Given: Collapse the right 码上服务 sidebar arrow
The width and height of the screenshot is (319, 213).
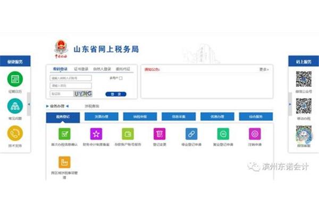Looking at the screenshot, I should [x=290, y=104].
